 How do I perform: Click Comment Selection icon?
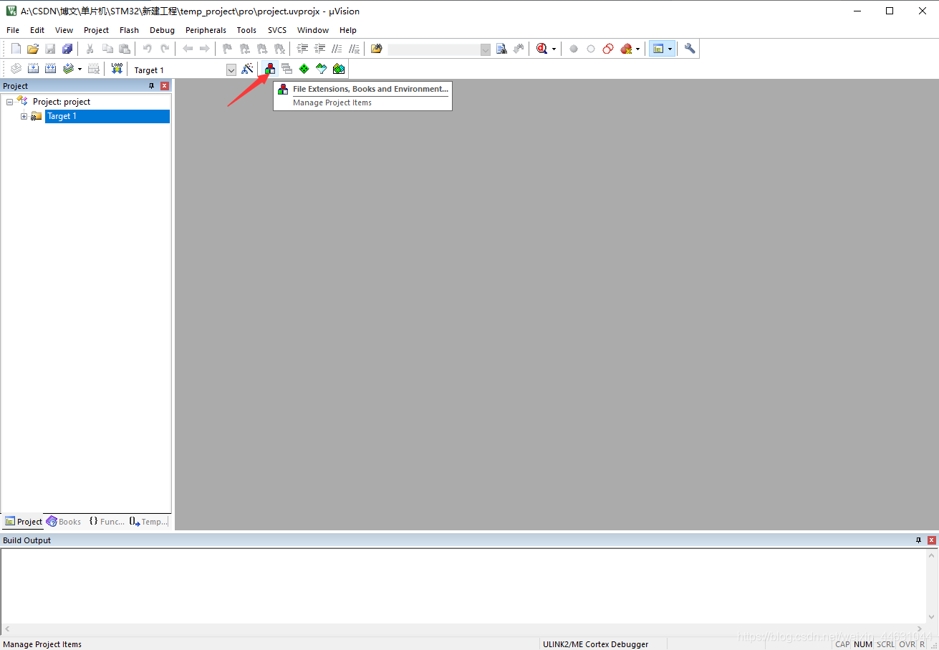(x=337, y=49)
